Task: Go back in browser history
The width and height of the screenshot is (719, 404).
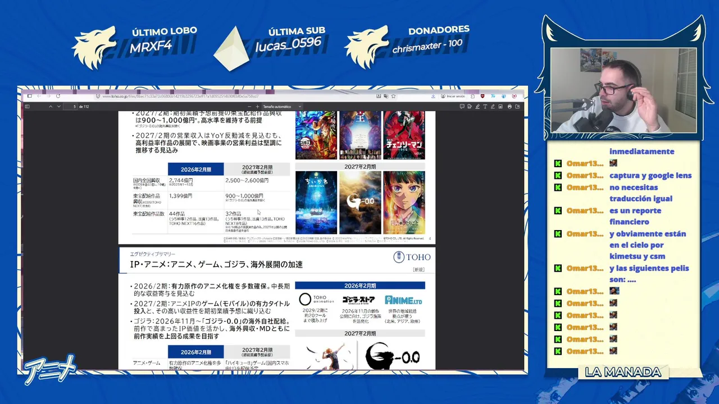Action: (39, 96)
